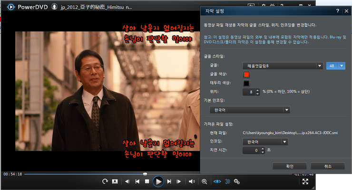
Task: Click the elapsed time 00:54:18
Action: [13, 174]
